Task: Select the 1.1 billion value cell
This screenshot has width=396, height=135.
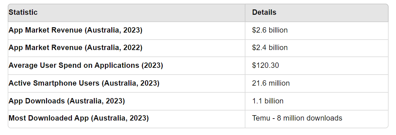Action: coord(268,101)
